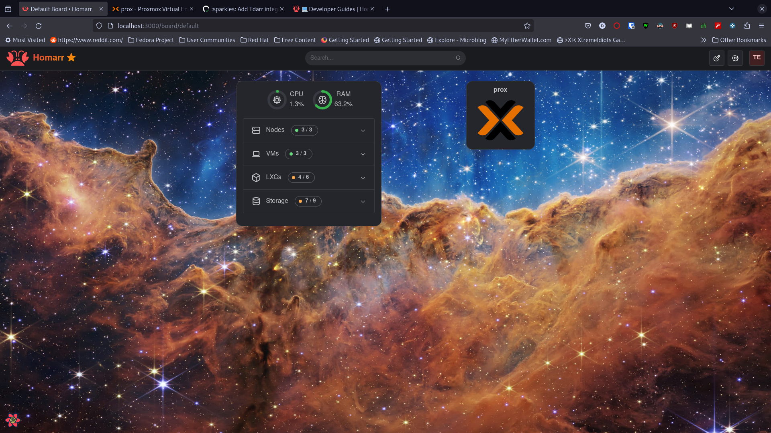This screenshot has height=433, width=771.
Task: Click the CPU 1.3% reading
Action: [x=296, y=104]
